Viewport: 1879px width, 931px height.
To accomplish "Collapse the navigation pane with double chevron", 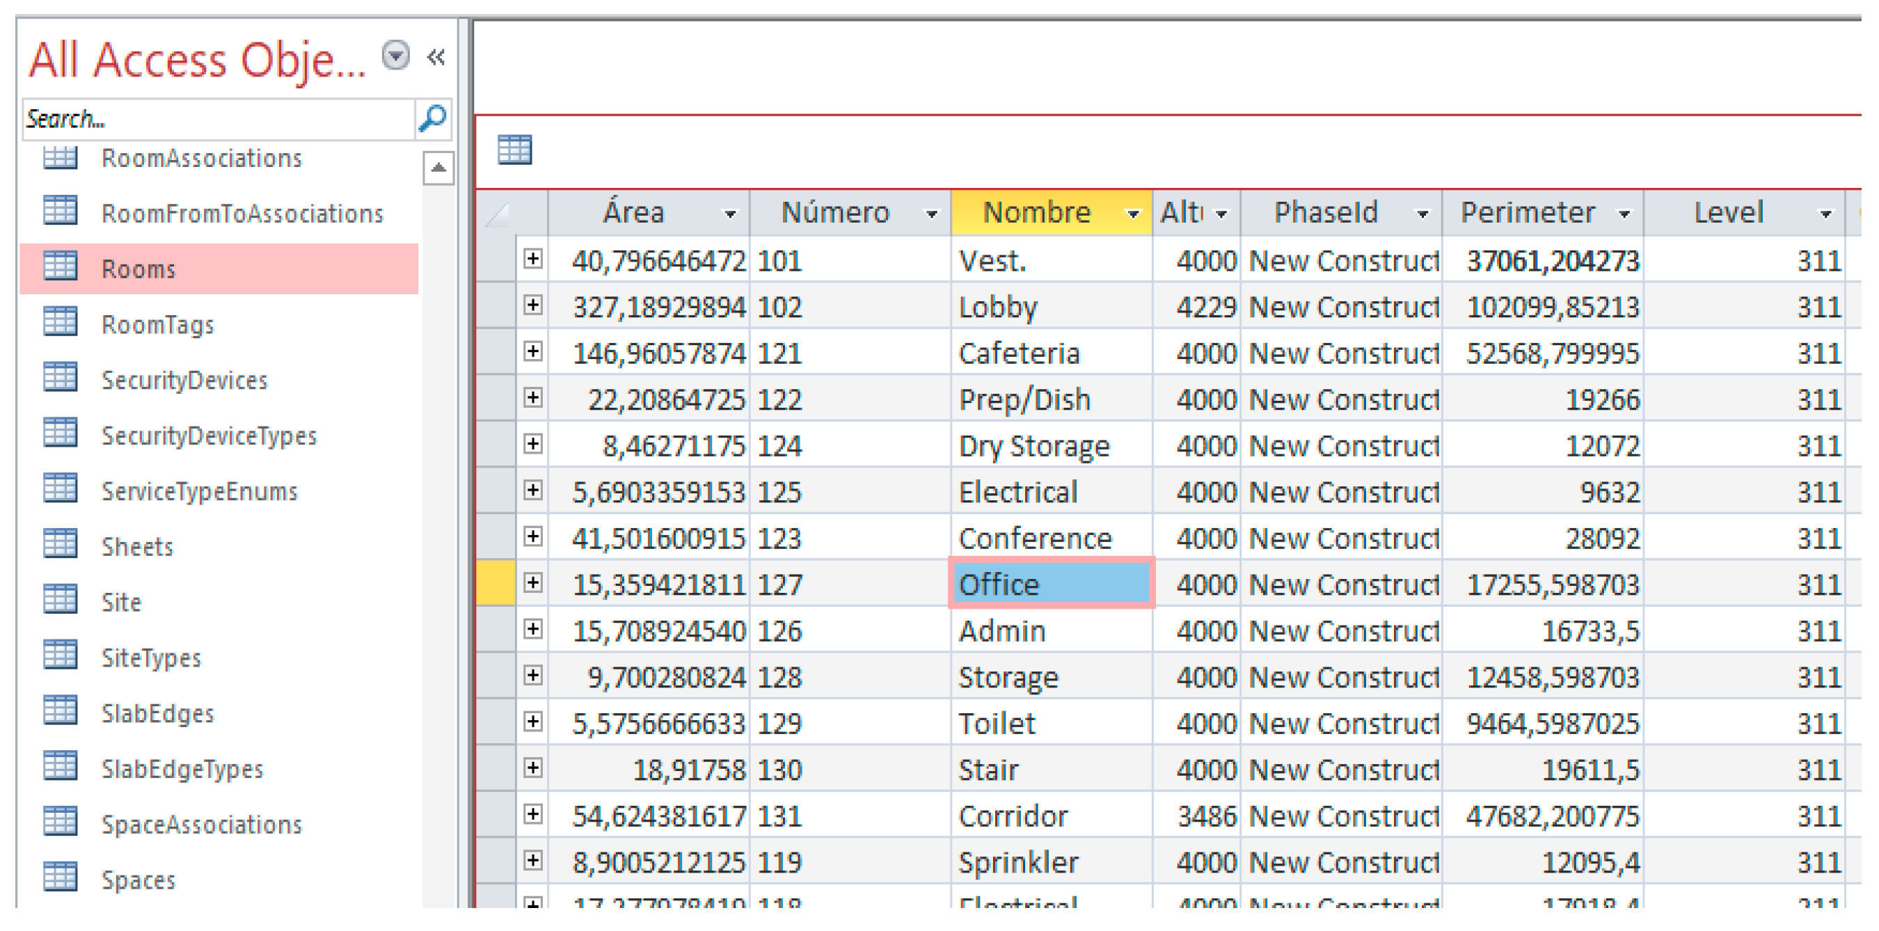I will pyautogui.click(x=436, y=57).
